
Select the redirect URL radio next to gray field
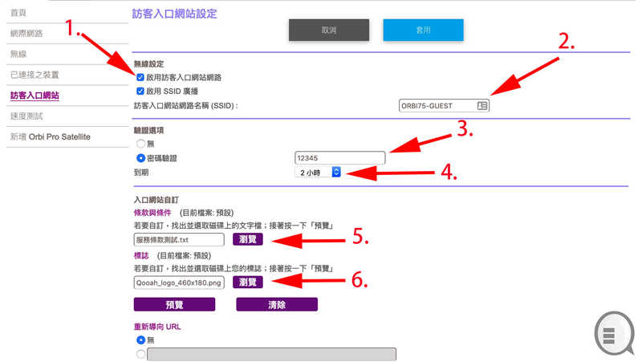tap(141, 354)
